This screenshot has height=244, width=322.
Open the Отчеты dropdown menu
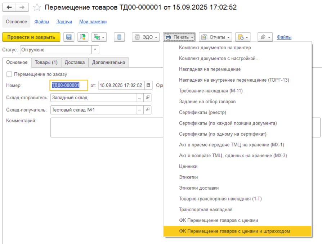tap(215, 37)
